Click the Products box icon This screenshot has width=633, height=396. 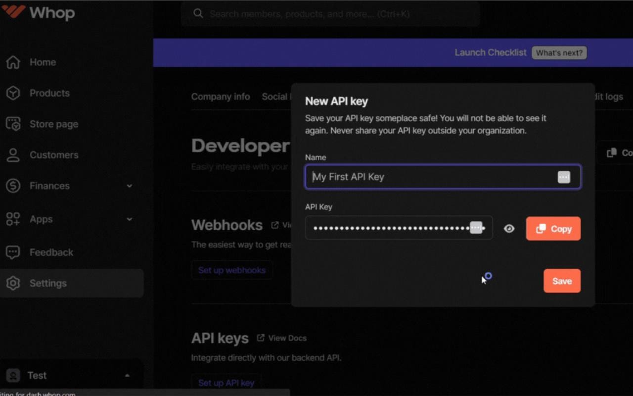(13, 93)
